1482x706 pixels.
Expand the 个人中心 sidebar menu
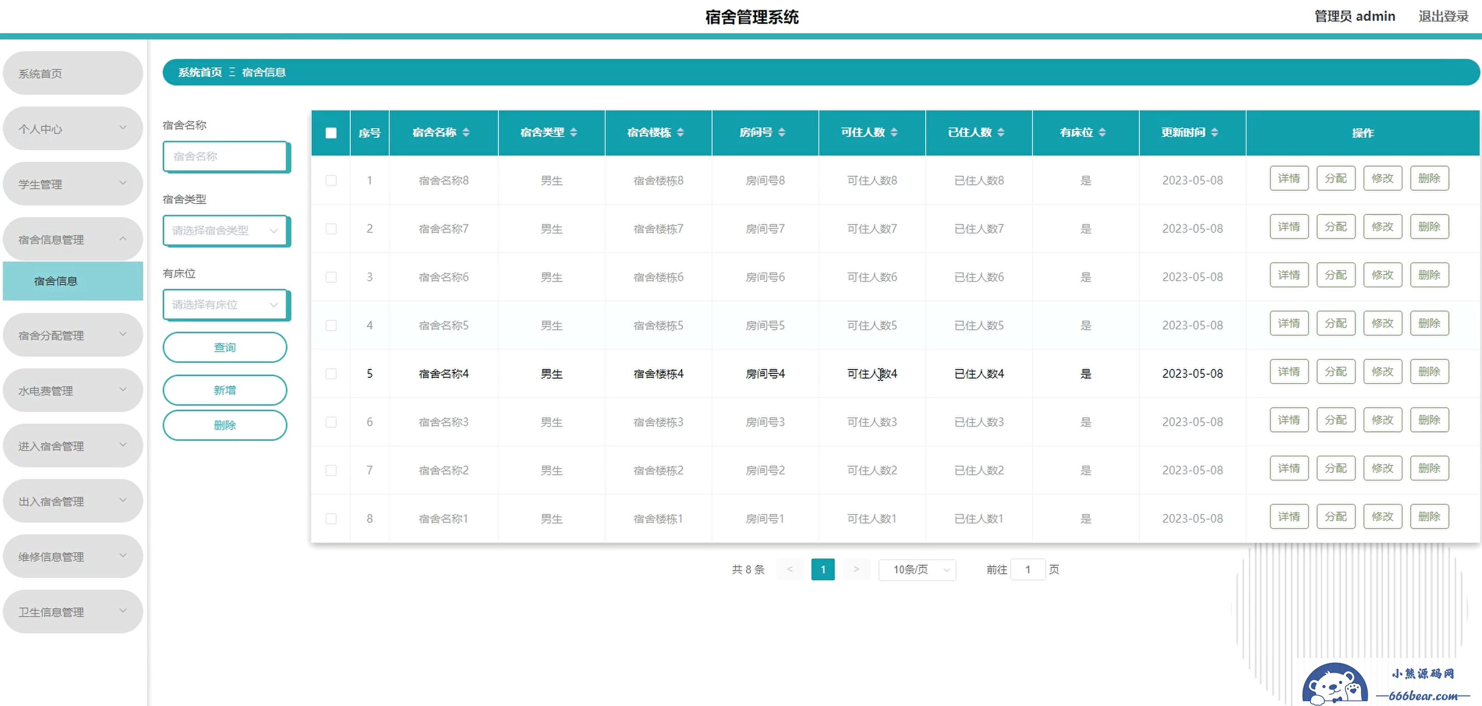[73, 129]
